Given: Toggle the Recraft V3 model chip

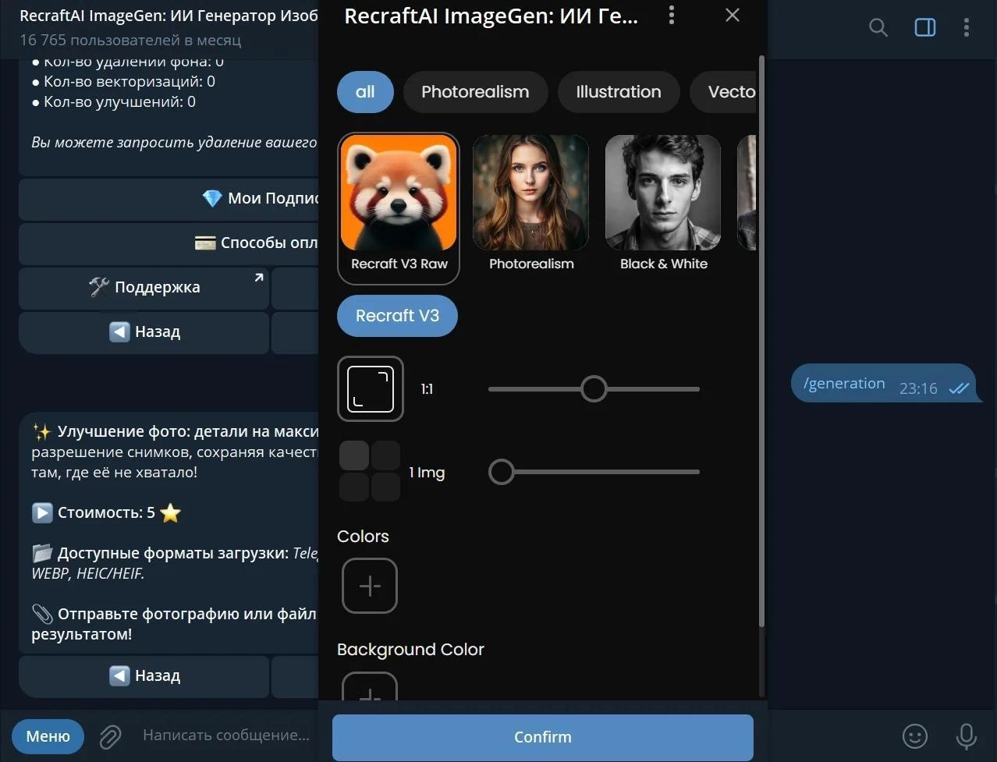Looking at the screenshot, I should 397,316.
